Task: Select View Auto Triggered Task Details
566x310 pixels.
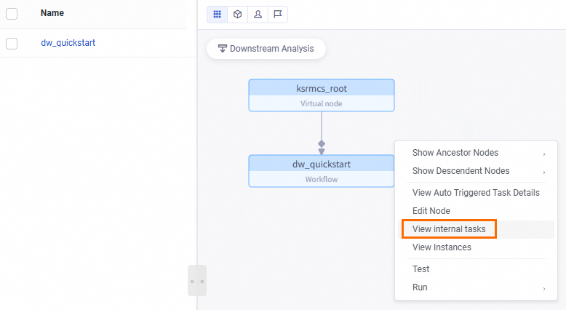Action: (x=476, y=193)
